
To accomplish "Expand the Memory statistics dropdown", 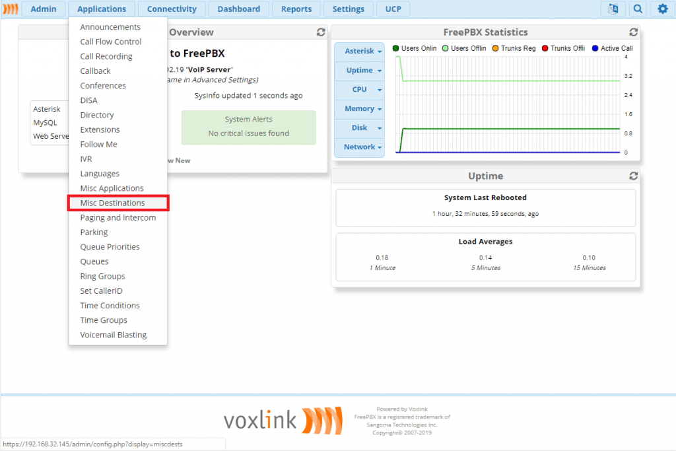I will 360,109.
